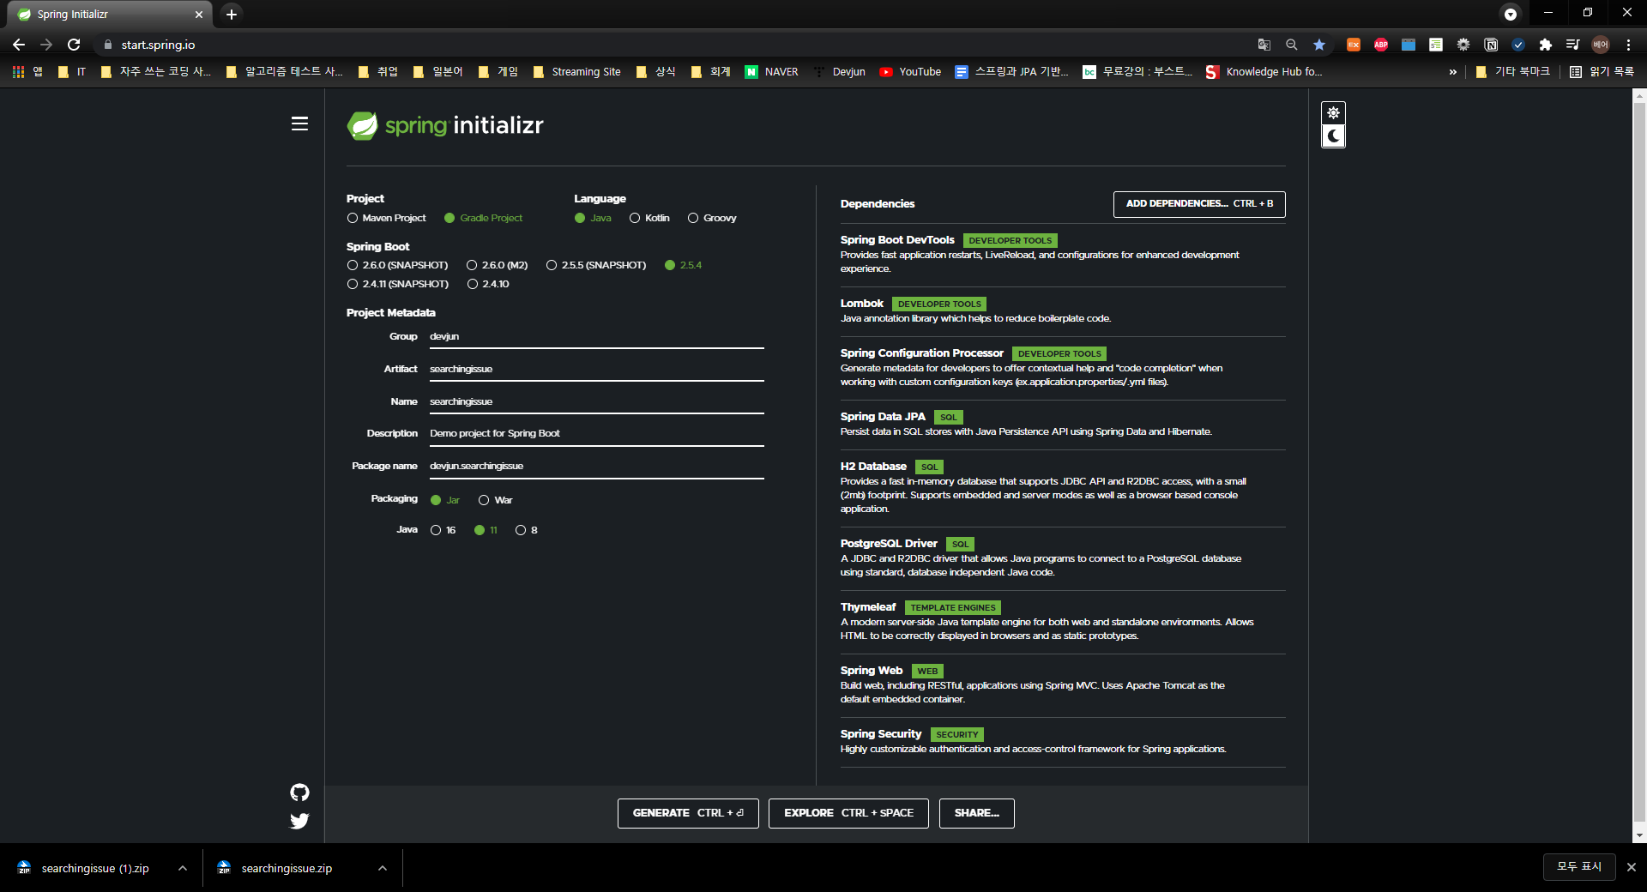Select Java version 16

click(x=443, y=530)
